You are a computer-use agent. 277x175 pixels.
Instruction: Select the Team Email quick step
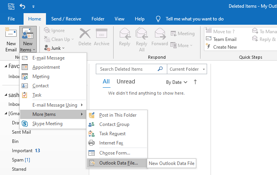(x=221, y=39)
